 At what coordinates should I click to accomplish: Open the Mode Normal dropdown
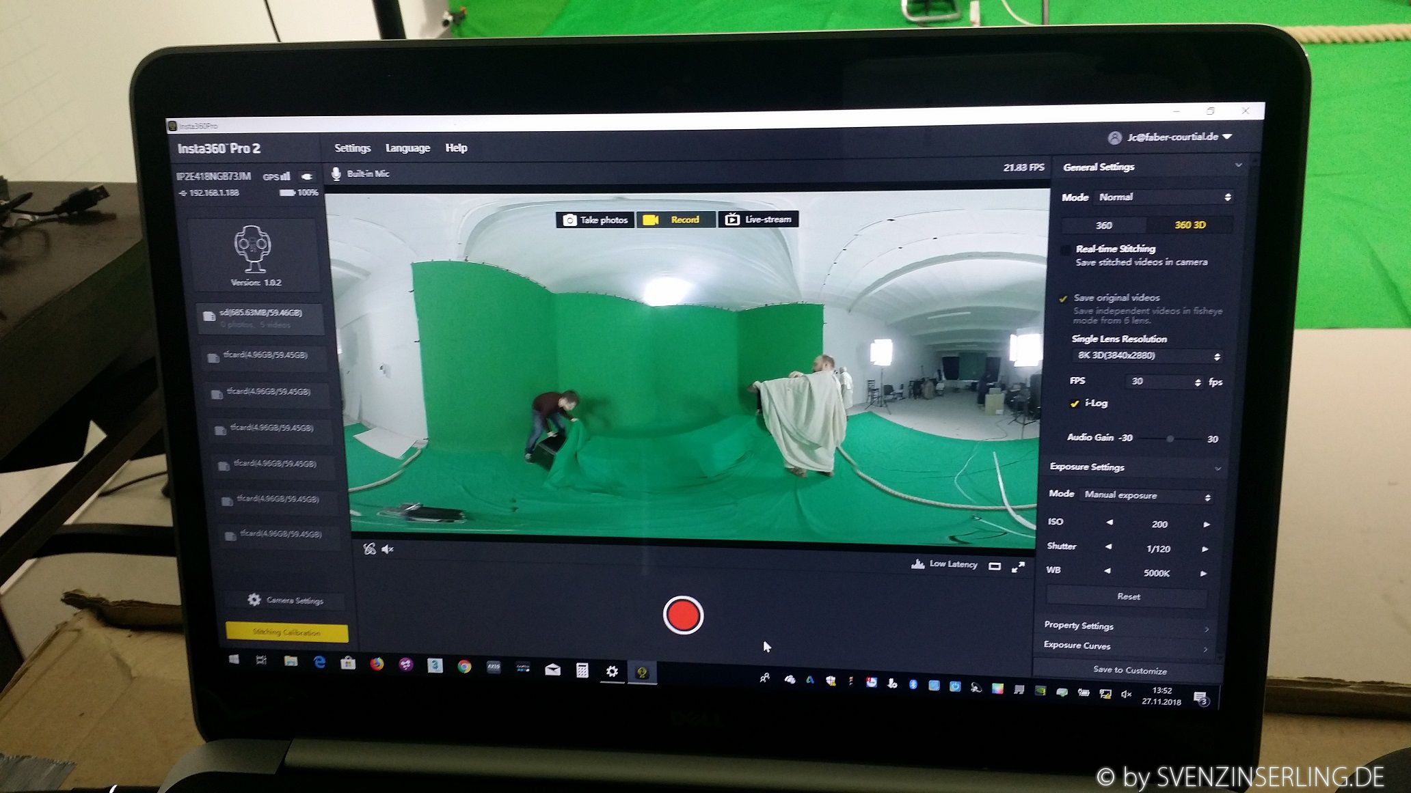tap(1164, 197)
